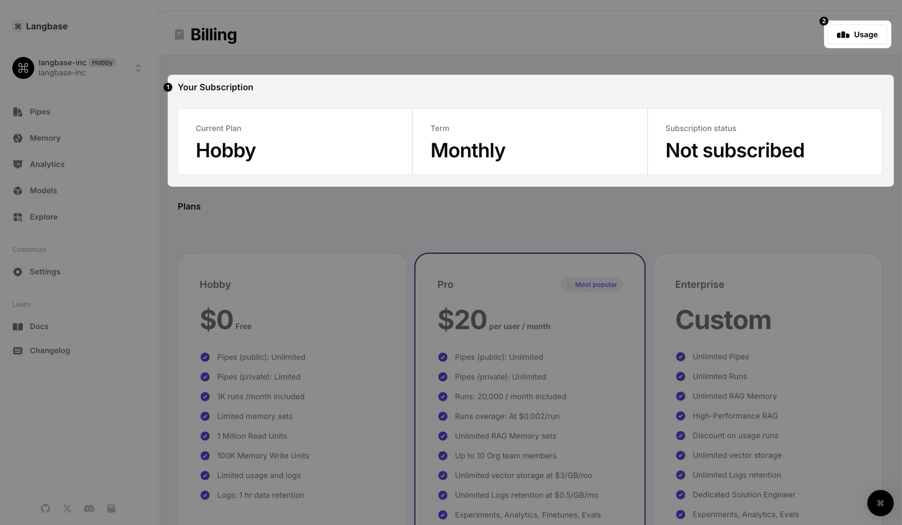Click the Most popular badge
The height and width of the screenshot is (525, 902).
coord(591,285)
